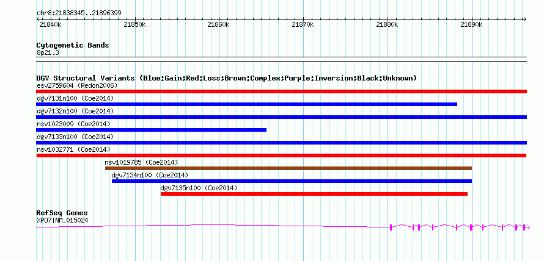Click the 21870k ruler tick label
Image resolution: width=544 pixels, height=261 pixels.
[303, 24]
